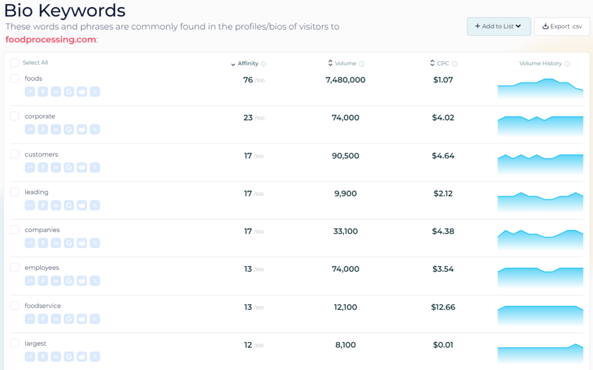The height and width of the screenshot is (370, 593).
Task: Click the Facebook icon under corporate
Action: point(43,129)
